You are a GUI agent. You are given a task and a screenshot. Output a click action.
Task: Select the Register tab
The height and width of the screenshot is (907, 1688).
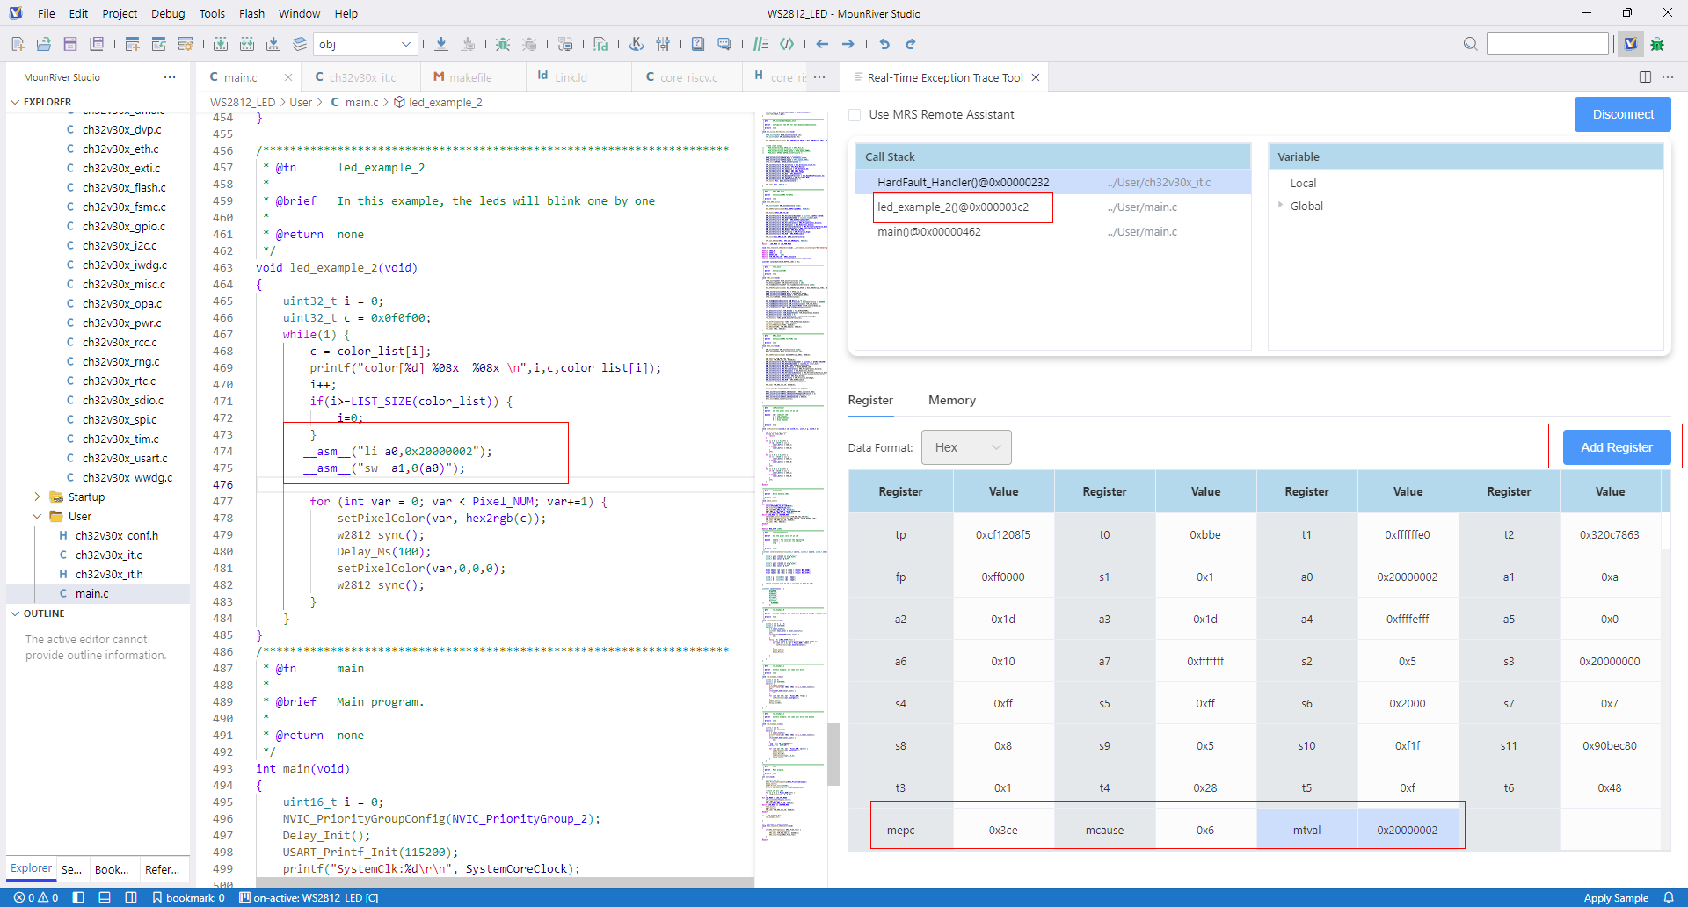click(x=870, y=400)
